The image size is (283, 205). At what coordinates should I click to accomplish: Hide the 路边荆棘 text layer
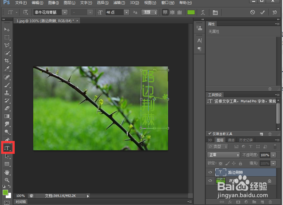[210, 172]
